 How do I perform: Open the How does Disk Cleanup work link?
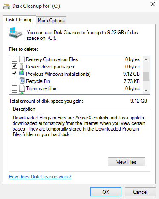(40, 177)
